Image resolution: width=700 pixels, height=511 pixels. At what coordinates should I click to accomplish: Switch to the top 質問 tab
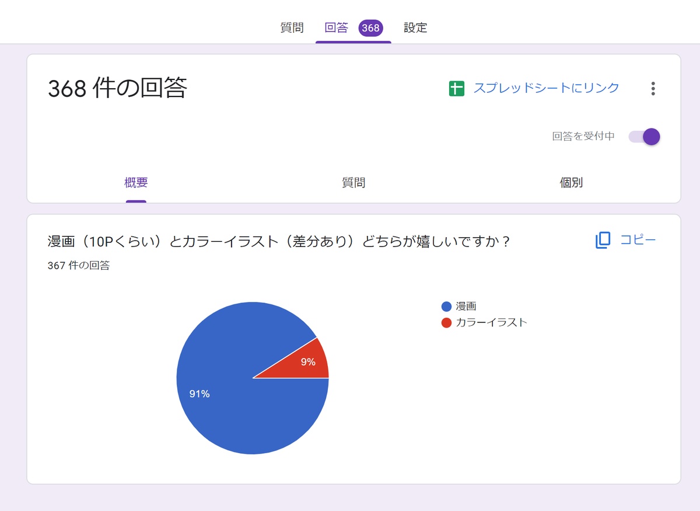pyautogui.click(x=292, y=28)
